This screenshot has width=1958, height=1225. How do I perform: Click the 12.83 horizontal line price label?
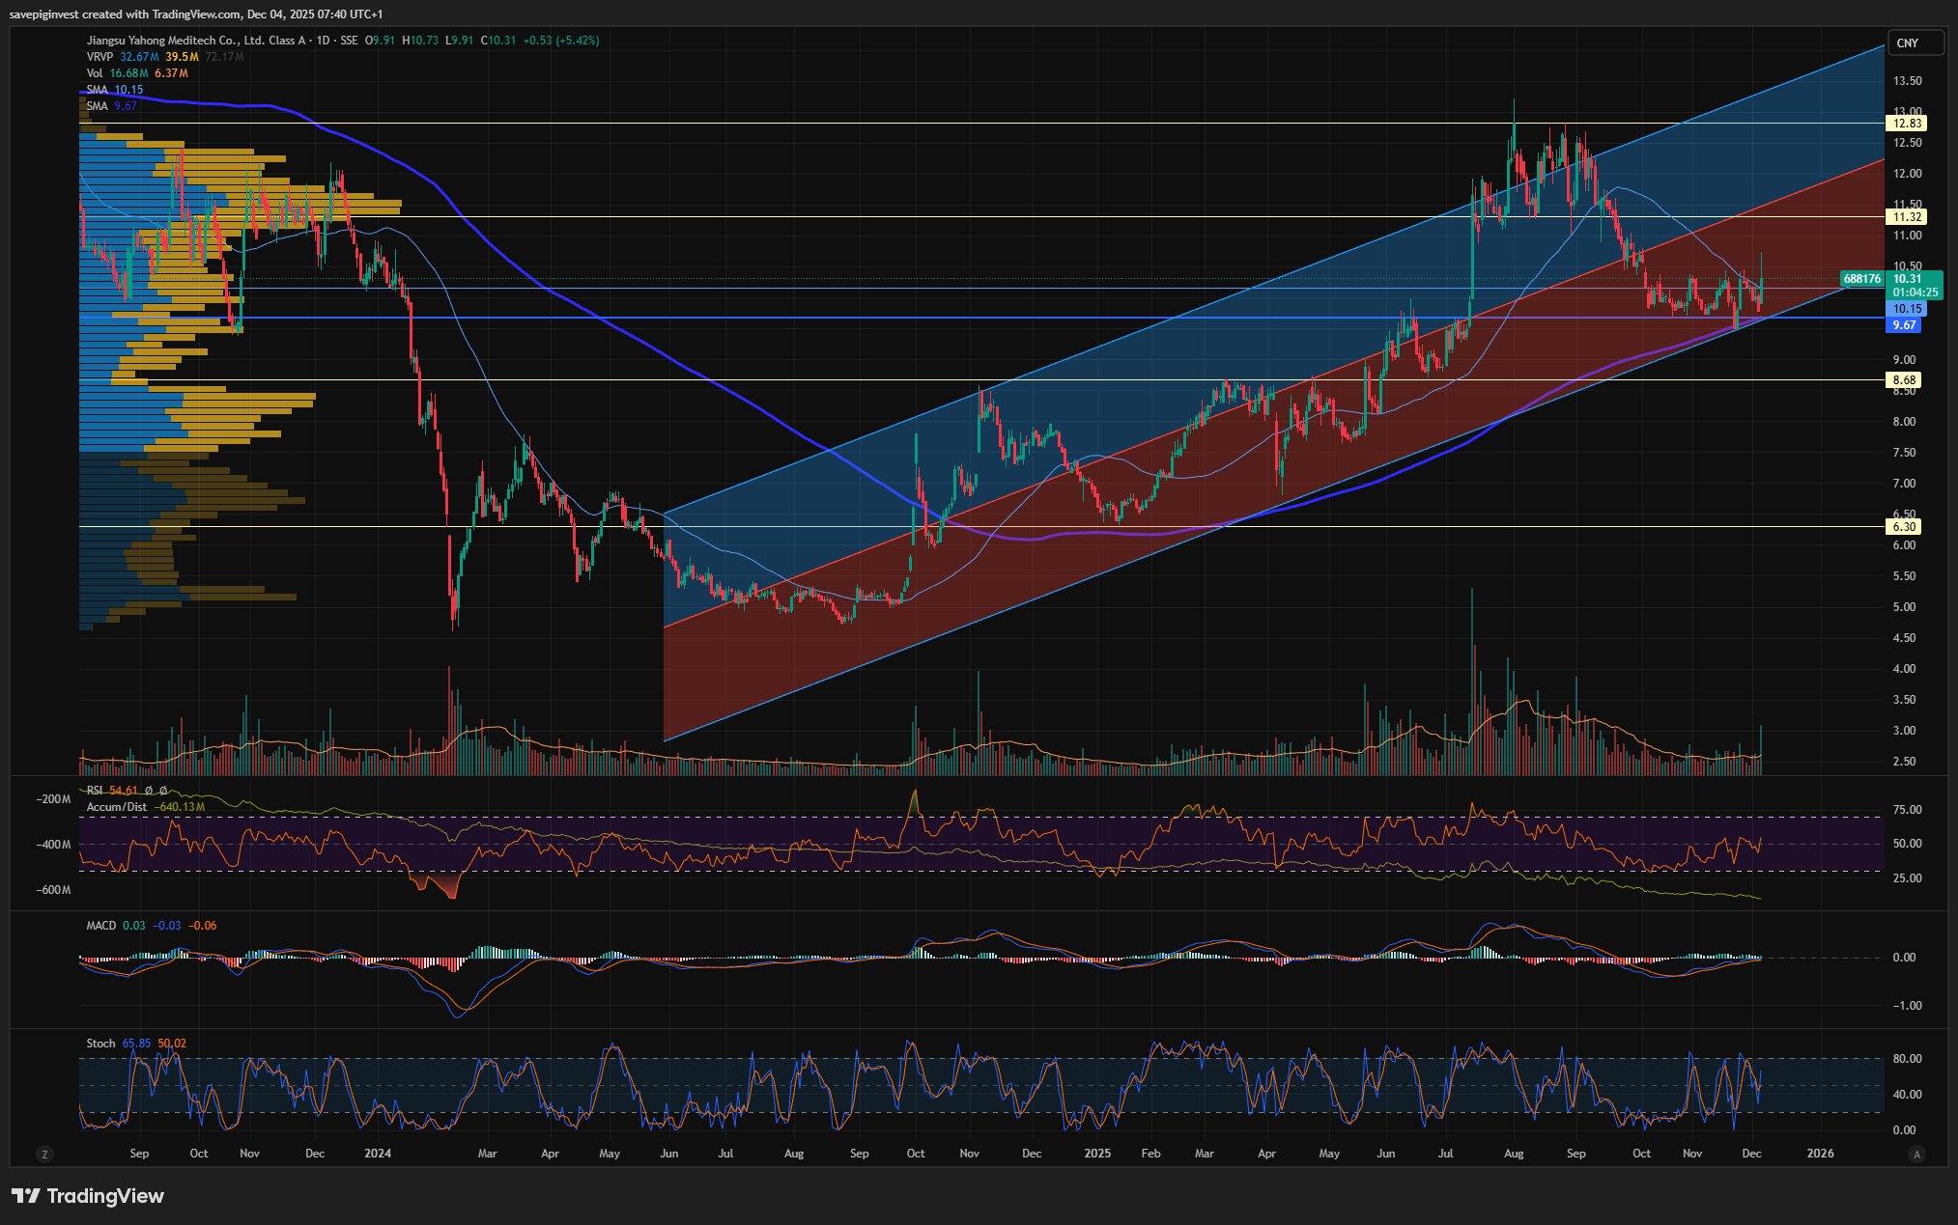[1906, 123]
